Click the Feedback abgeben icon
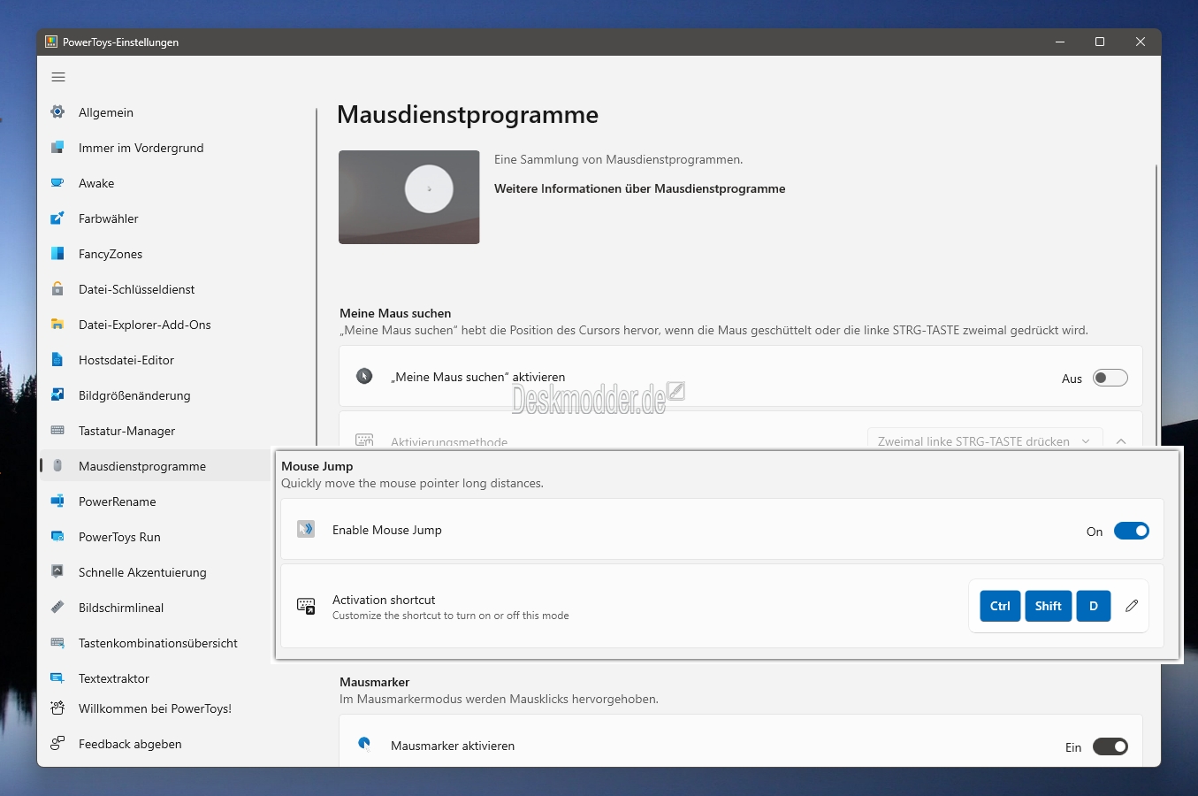 (57, 744)
